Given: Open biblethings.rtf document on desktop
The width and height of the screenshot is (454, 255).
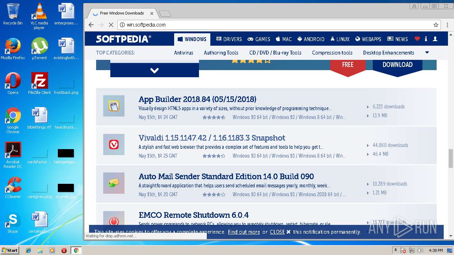Looking at the screenshot, I should click(39, 118).
